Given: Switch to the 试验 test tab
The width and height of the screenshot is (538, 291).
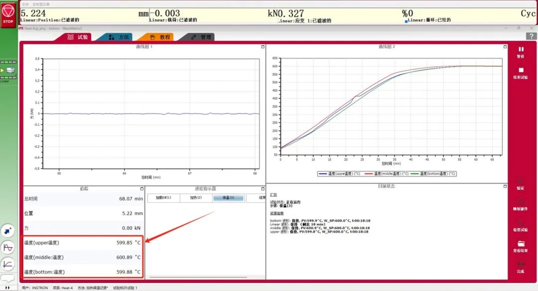Looking at the screenshot, I should click(78, 37).
